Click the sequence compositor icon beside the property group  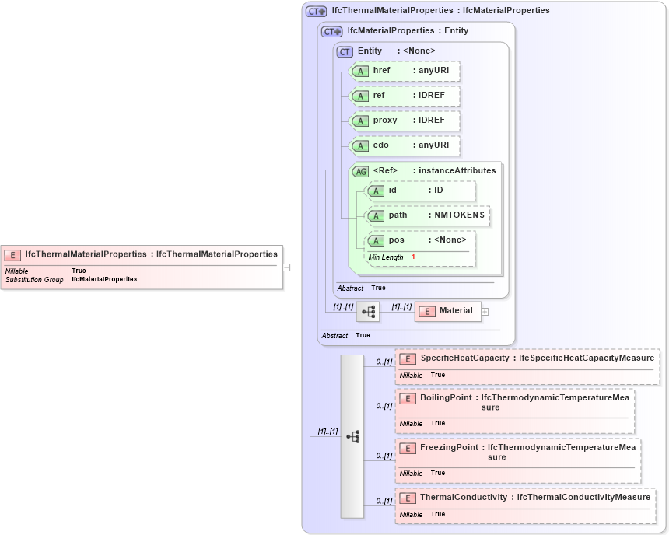coord(355,437)
